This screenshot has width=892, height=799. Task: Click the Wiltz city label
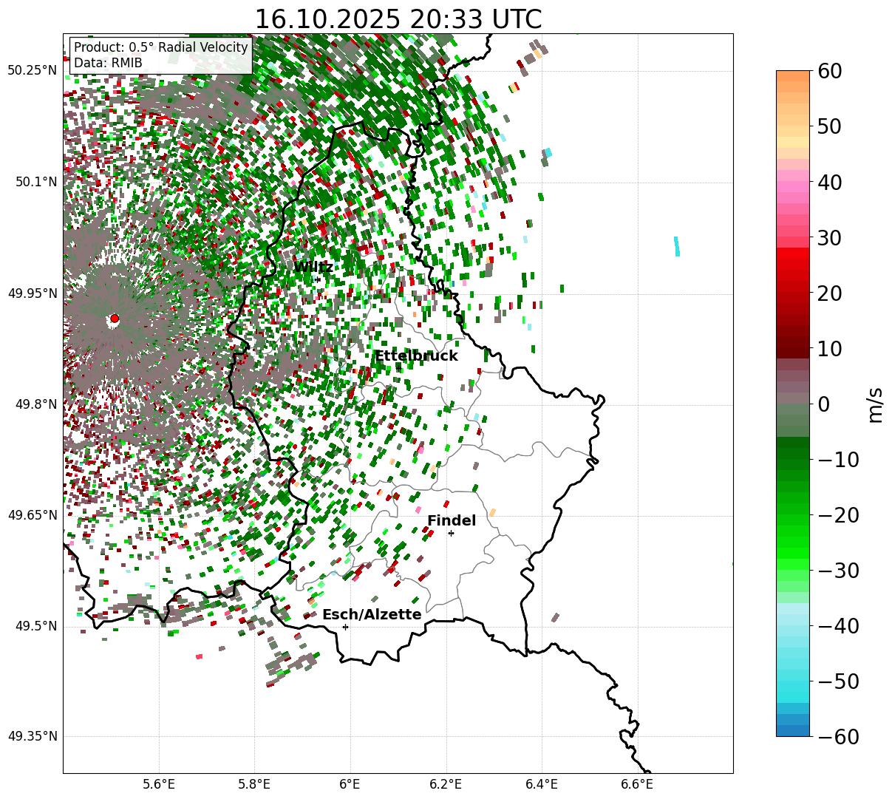point(313,267)
